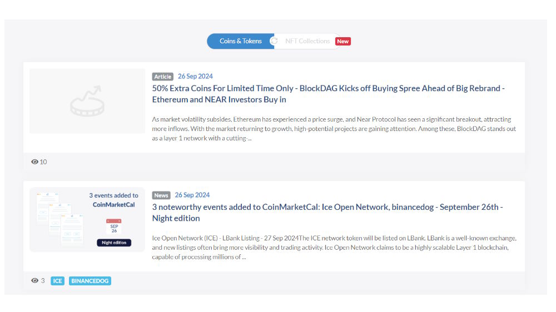Open the BlockDAG 50% Extra Coins headline
This screenshot has width=556, height=312.
329,94
